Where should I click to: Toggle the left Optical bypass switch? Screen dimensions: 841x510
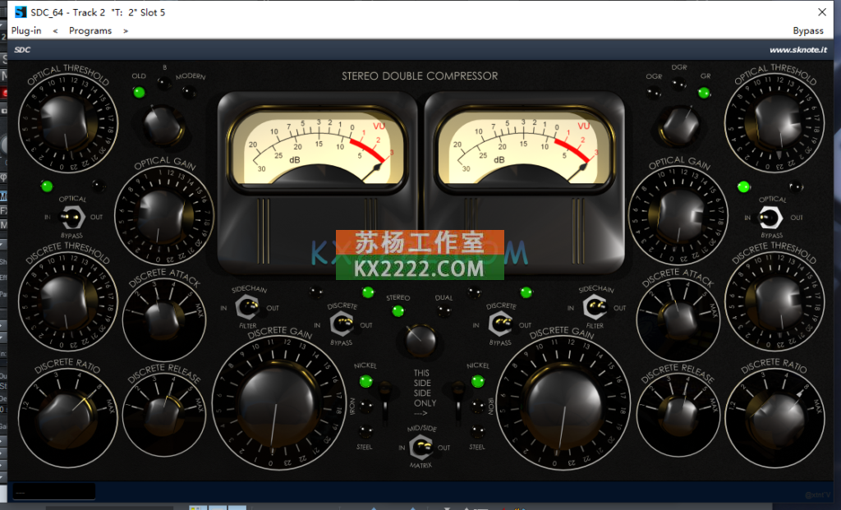pos(71,218)
